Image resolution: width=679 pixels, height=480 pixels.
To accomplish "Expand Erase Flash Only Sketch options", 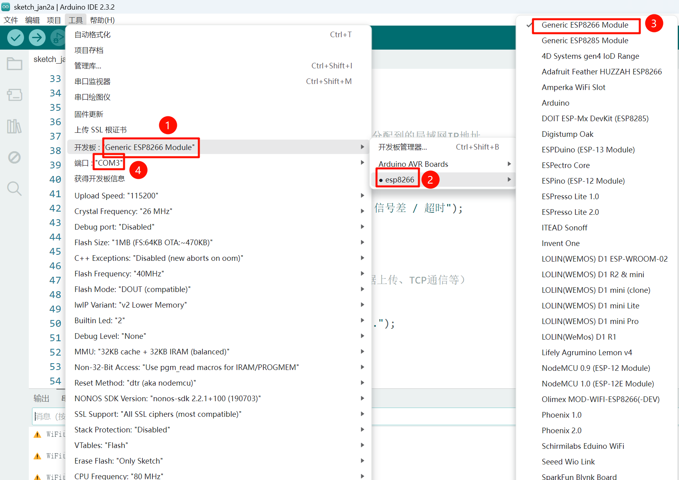I will pos(218,461).
